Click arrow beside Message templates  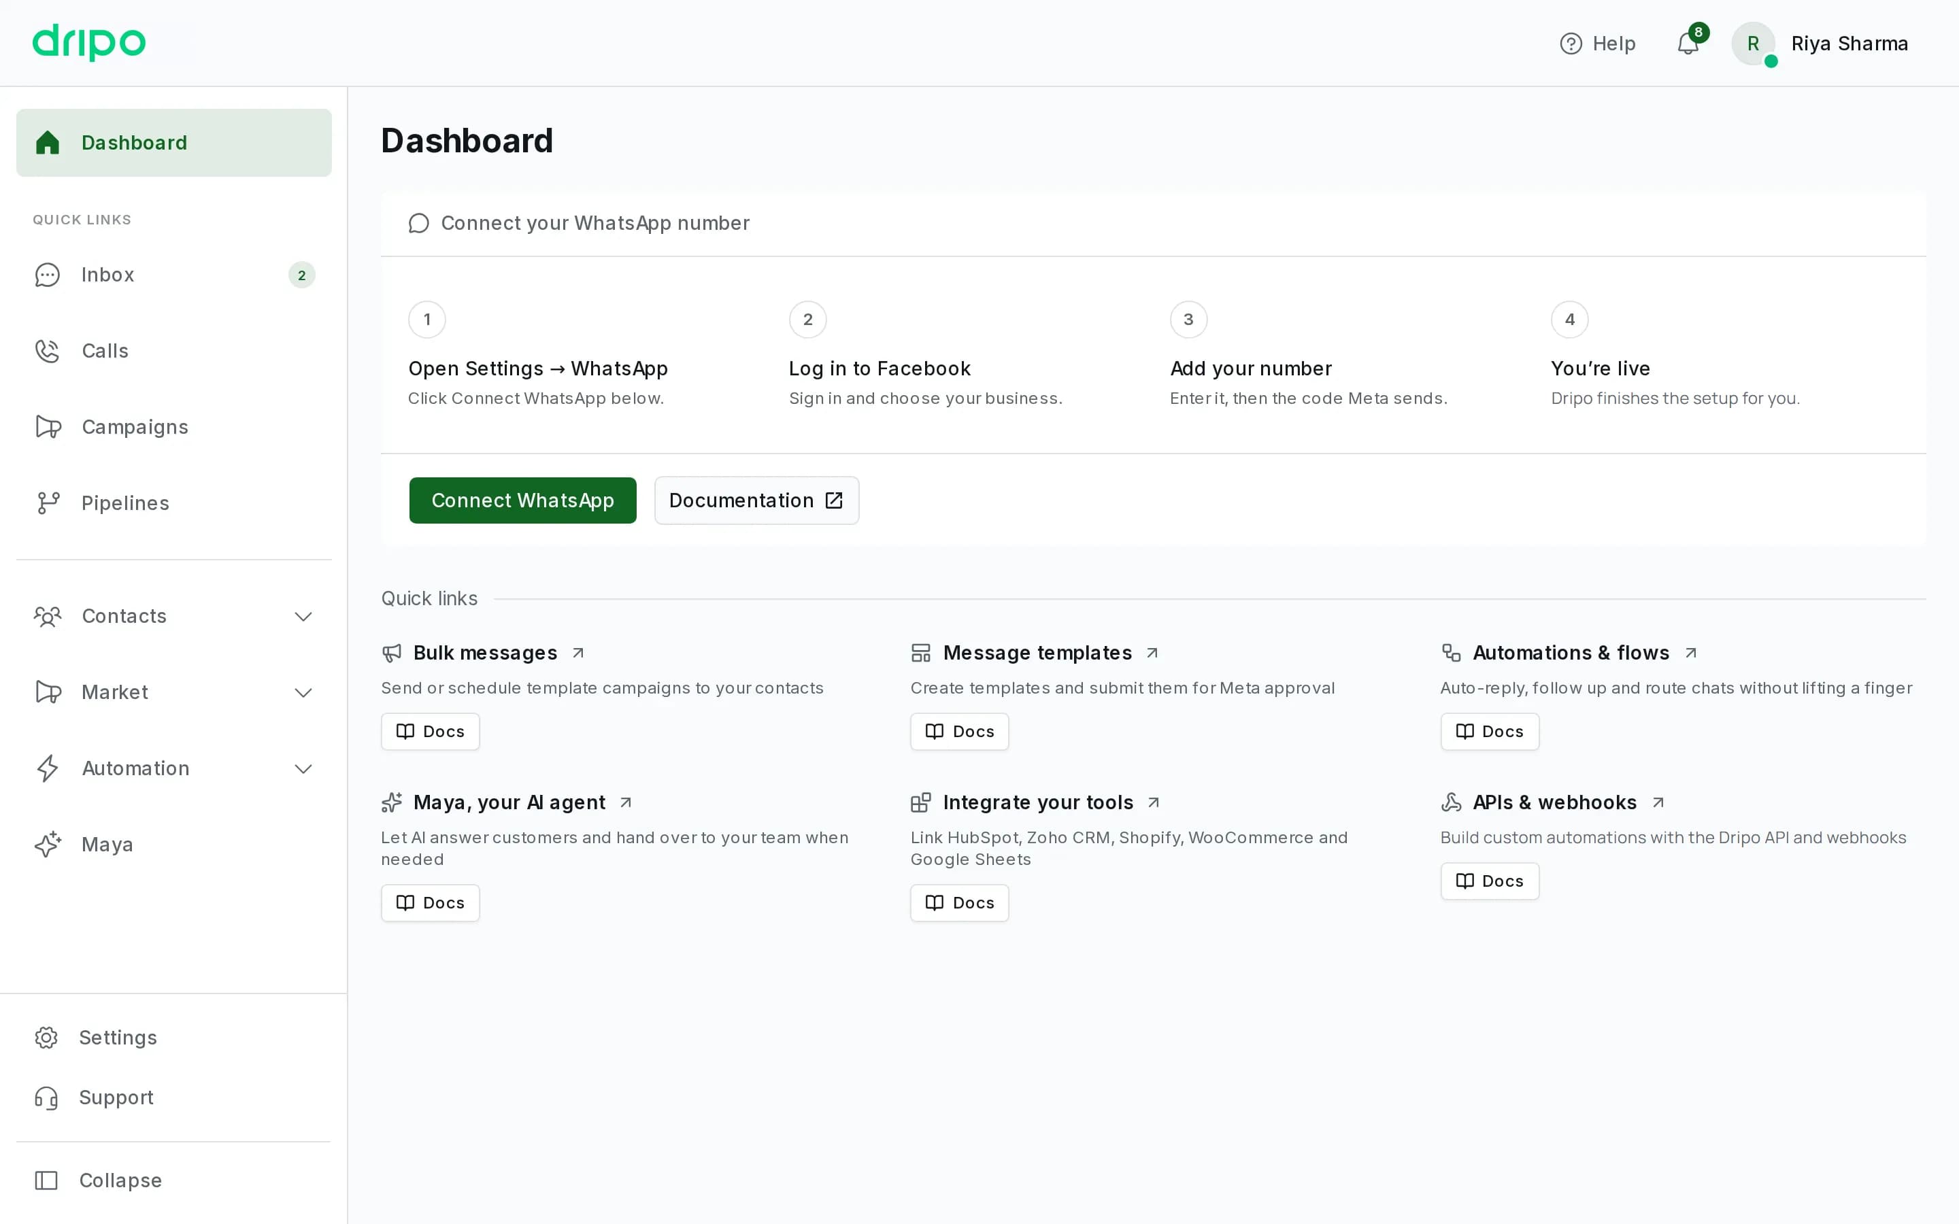point(1153,653)
